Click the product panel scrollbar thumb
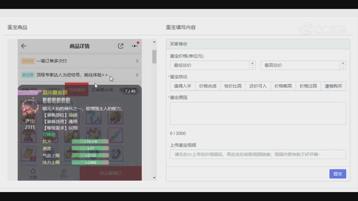This screenshot has width=358, height=201. (x=154, y=57)
